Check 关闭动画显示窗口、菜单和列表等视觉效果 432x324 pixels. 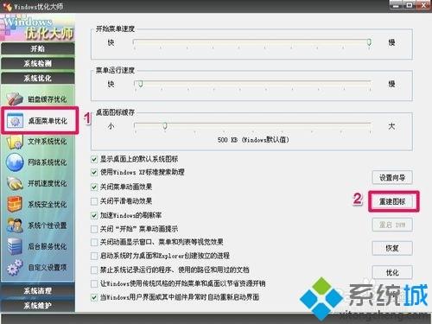click(94, 242)
